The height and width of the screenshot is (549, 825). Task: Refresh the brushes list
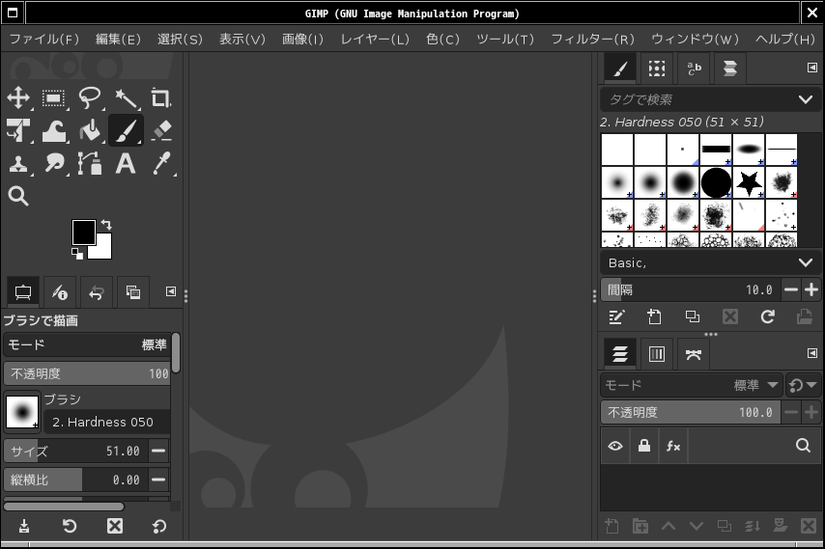click(767, 316)
